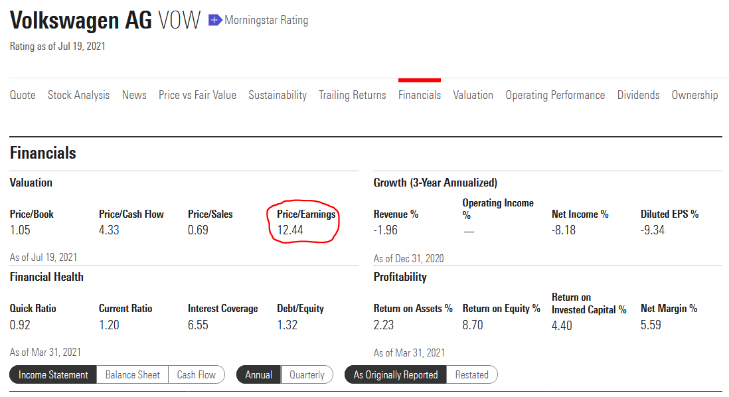Click the Net Margin % value 5.59
This screenshot has height=397, width=729.
coord(651,325)
